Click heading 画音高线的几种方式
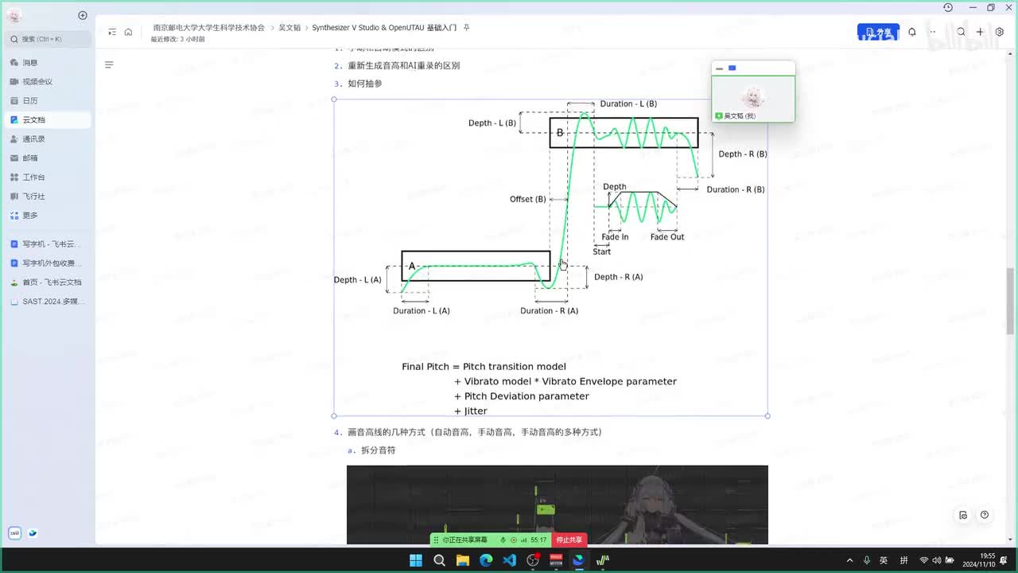Viewport: 1018px width, 573px height. pos(474,432)
